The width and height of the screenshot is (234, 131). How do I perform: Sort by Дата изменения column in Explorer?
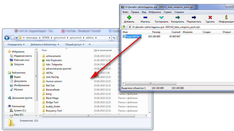pyautogui.click(x=103, y=50)
